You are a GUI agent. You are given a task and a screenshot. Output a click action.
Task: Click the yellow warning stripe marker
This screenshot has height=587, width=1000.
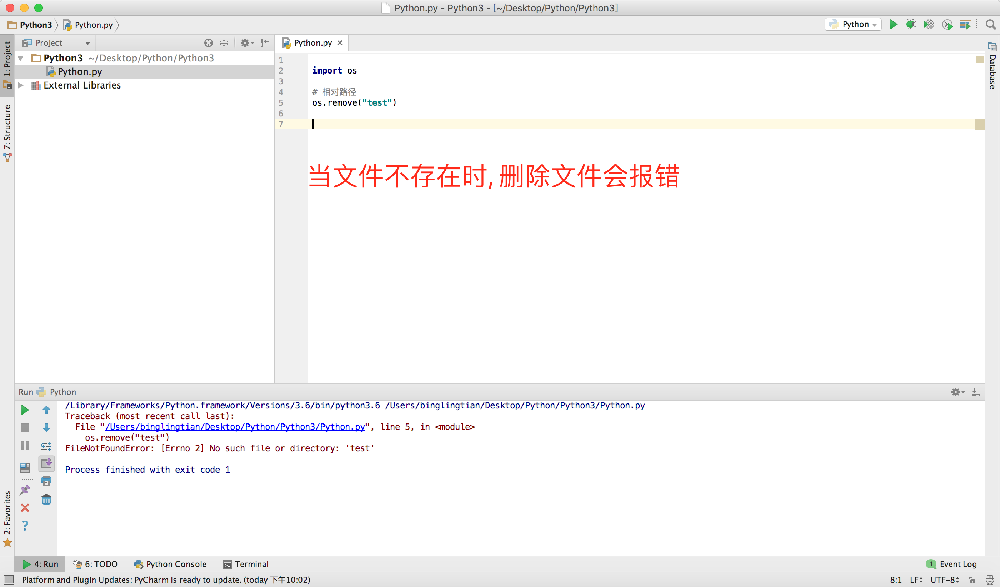coord(979,124)
